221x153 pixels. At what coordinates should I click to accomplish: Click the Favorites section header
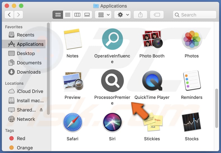pos(14,27)
